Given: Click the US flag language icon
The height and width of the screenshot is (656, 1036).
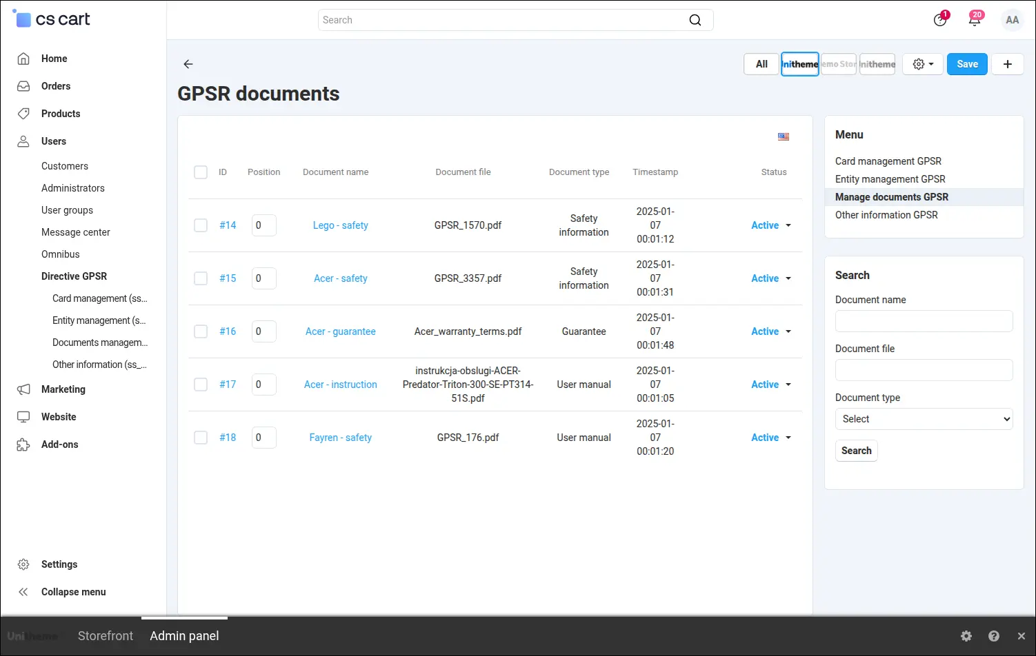Looking at the screenshot, I should 784,136.
